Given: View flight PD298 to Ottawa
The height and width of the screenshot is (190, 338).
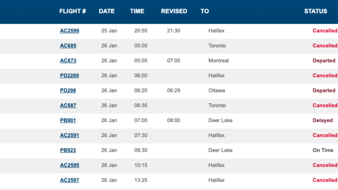Looking at the screenshot, I should point(68,91).
